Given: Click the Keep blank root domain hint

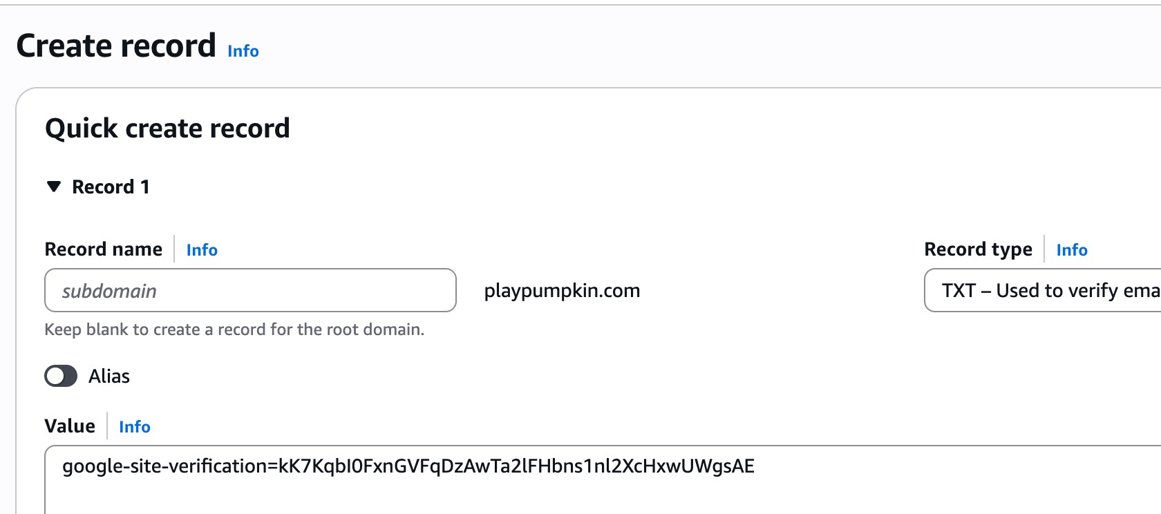Looking at the screenshot, I should [x=234, y=330].
